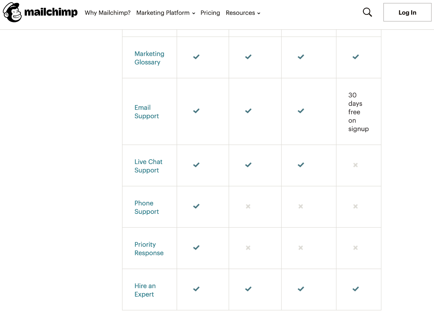The height and width of the screenshot is (312, 434).
Task: Expand the Resources dropdown menu
Action: (243, 13)
